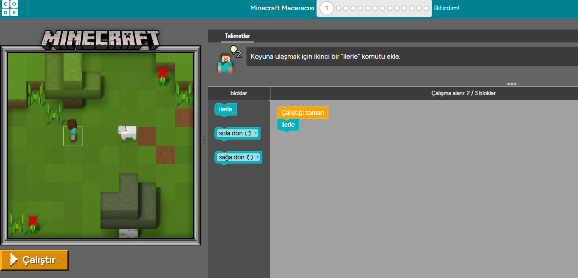Click the vertical panel resize handle
Screen dimensions: 578x278
(204, 139)
